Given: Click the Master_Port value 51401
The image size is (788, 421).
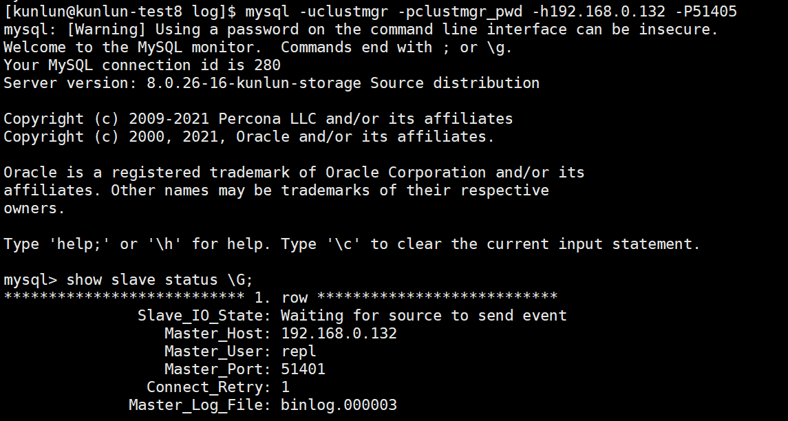Looking at the screenshot, I should tap(303, 369).
